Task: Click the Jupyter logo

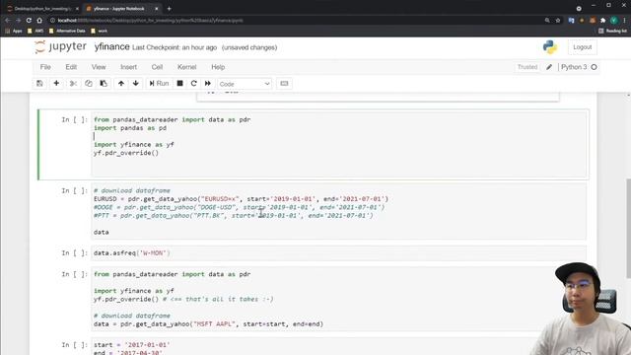Action: [x=60, y=46]
